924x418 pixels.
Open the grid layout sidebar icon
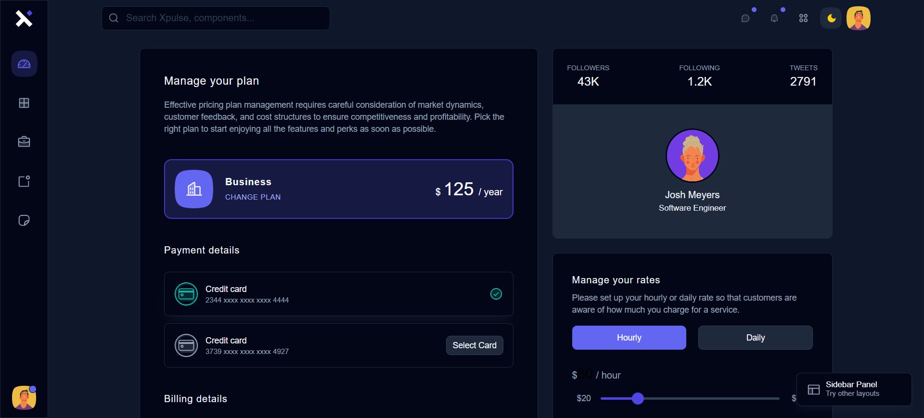24,103
